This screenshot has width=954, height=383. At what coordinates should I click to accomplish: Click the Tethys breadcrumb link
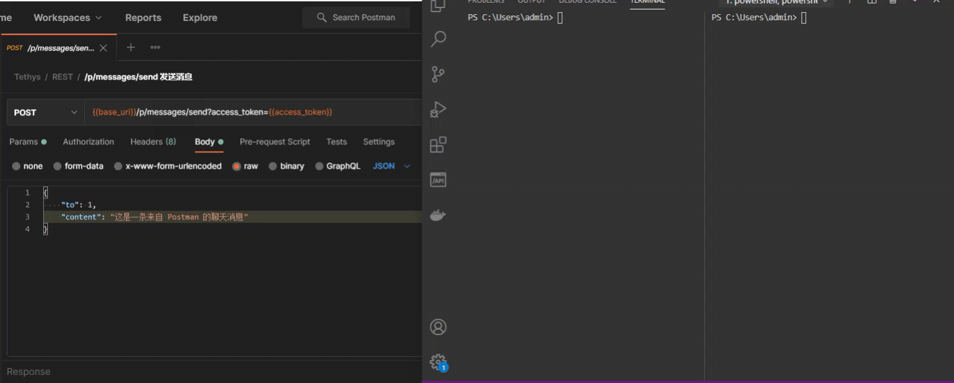27,77
